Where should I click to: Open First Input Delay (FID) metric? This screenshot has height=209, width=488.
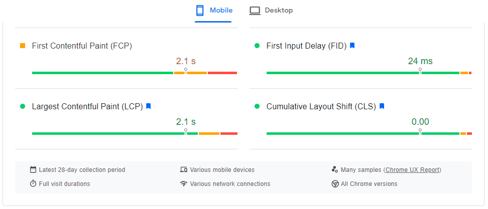[x=306, y=46]
